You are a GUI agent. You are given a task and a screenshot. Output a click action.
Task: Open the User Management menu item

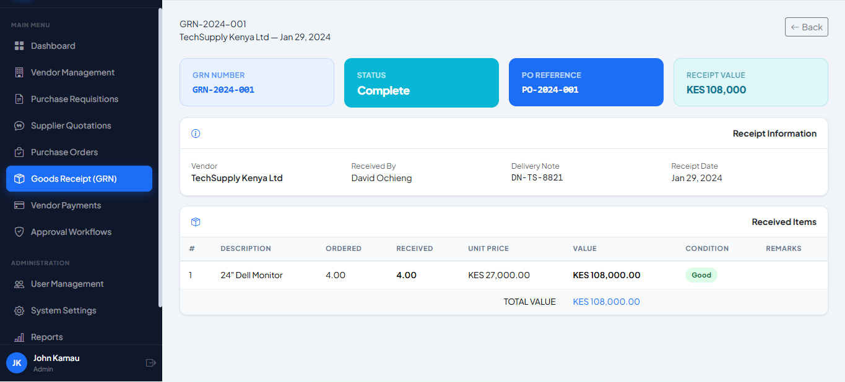(x=67, y=284)
